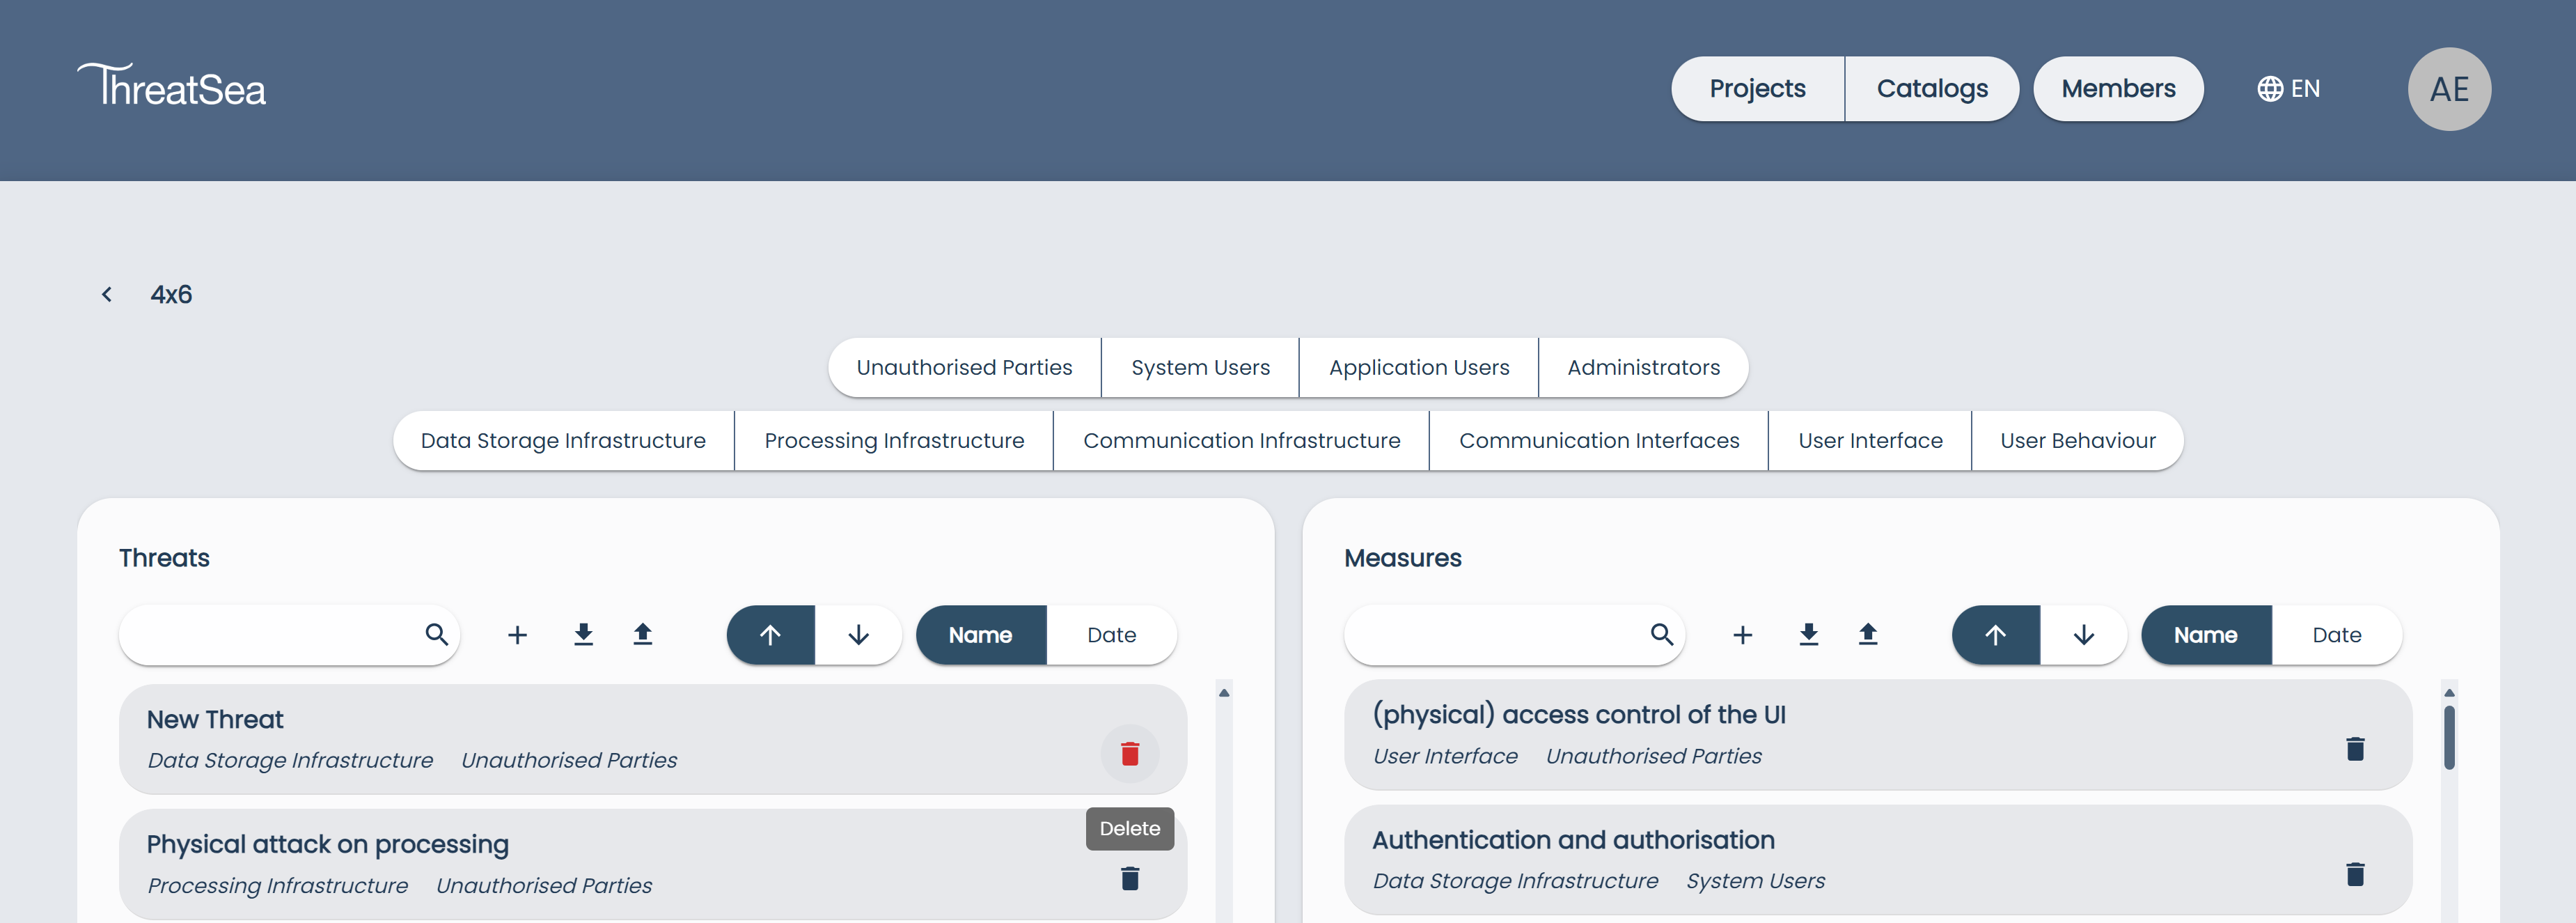Click the search icon in the Measures panel
The image size is (2576, 923).
pyautogui.click(x=1663, y=635)
